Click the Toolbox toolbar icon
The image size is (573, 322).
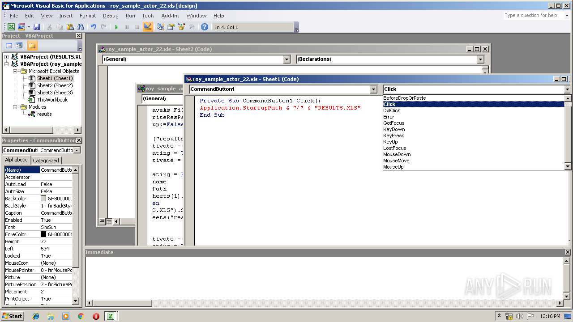192,27
